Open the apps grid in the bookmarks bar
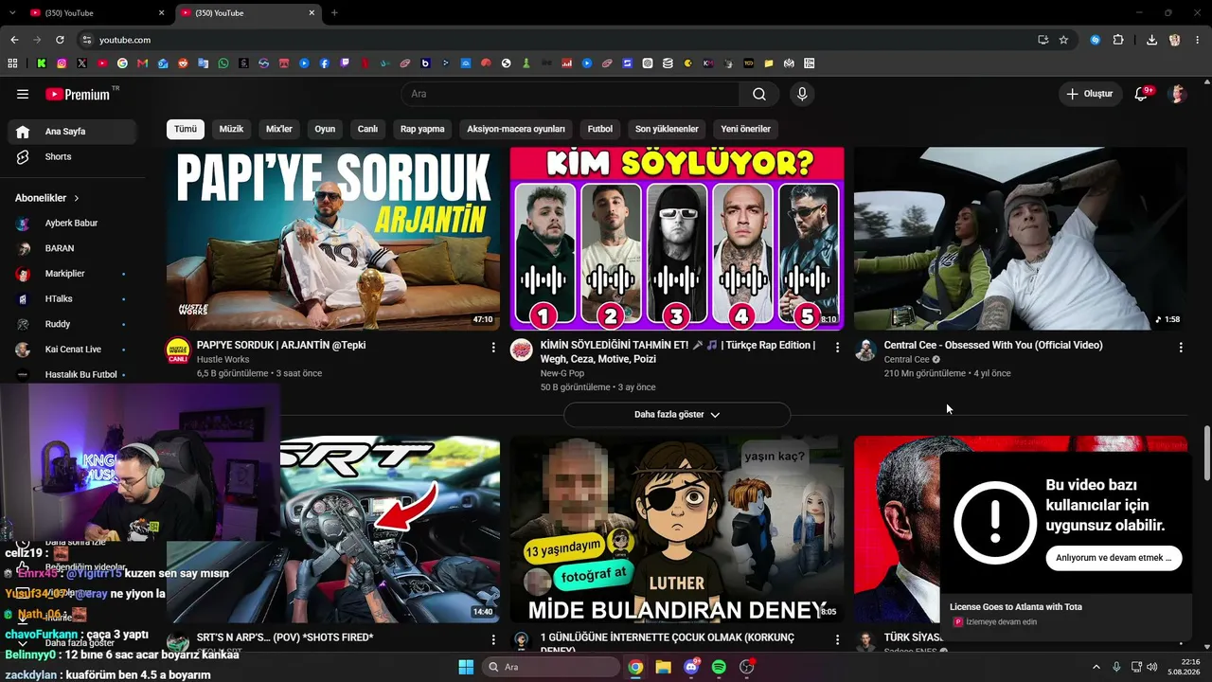This screenshot has width=1212, height=682. (12, 63)
